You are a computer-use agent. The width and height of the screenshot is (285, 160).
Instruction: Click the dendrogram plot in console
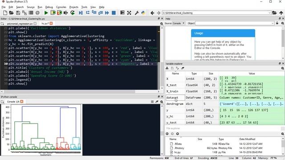[x=41, y=130]
